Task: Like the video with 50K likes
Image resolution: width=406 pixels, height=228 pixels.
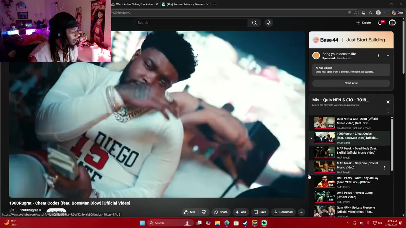Action: coord(190,212)
